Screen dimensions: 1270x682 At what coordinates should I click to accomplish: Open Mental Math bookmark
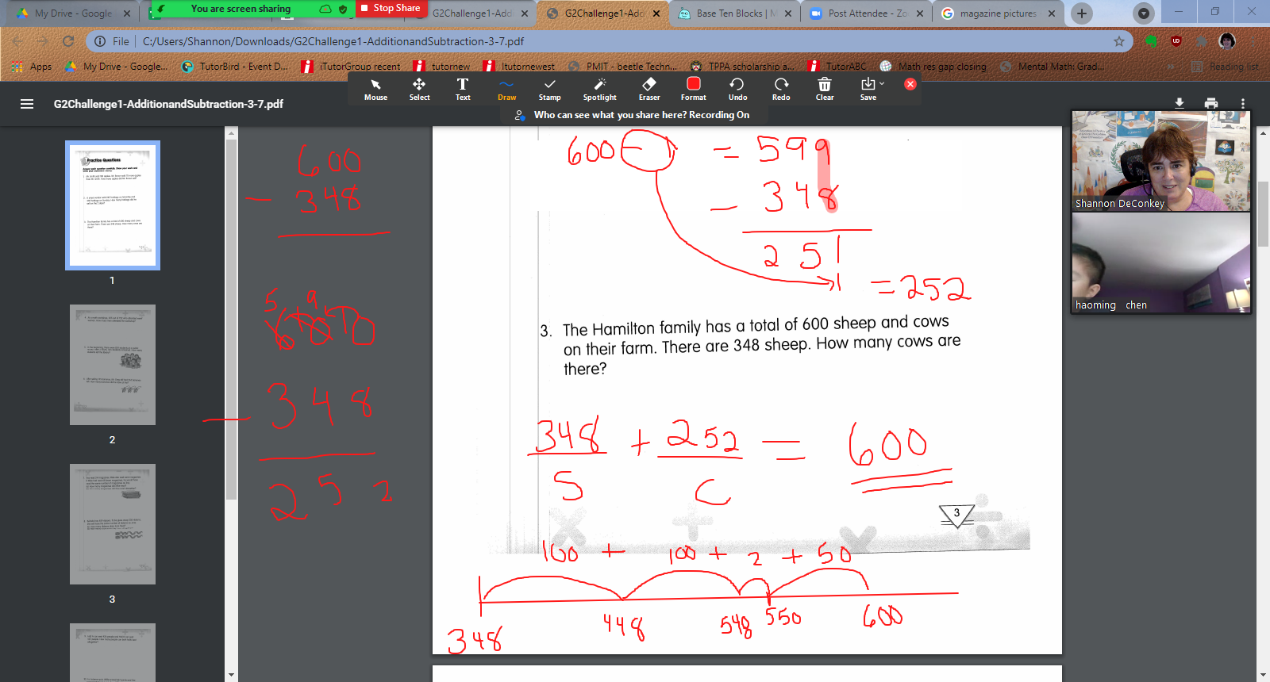click(1053, 67)
